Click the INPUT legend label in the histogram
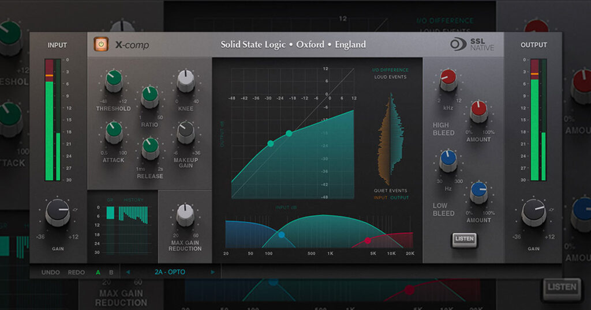Screen dimensions: 591x310 380,198
